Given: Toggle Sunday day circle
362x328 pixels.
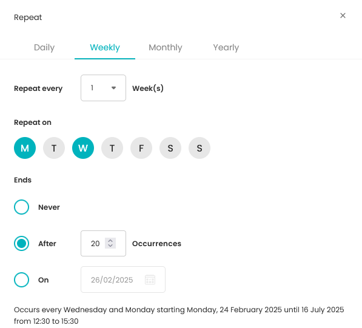Looking at the screenshot, I should [x=199, y=148].
